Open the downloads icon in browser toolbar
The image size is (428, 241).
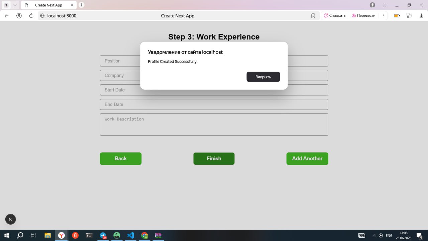pos(421,15)
